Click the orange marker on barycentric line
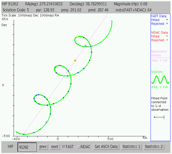Viewport: 172px width, 154px height. 75,60
